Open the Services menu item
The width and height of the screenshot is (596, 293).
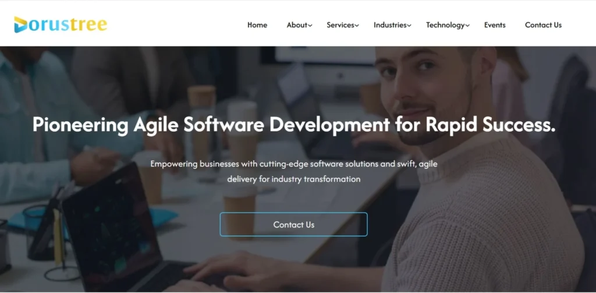click(340, 25)
